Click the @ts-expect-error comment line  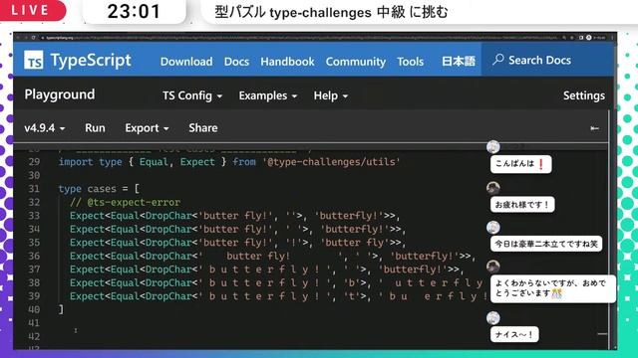pos(125,202)
